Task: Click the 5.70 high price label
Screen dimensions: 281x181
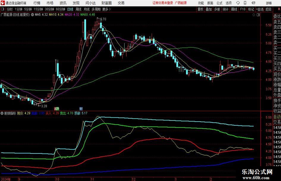Action: [103, 19]
